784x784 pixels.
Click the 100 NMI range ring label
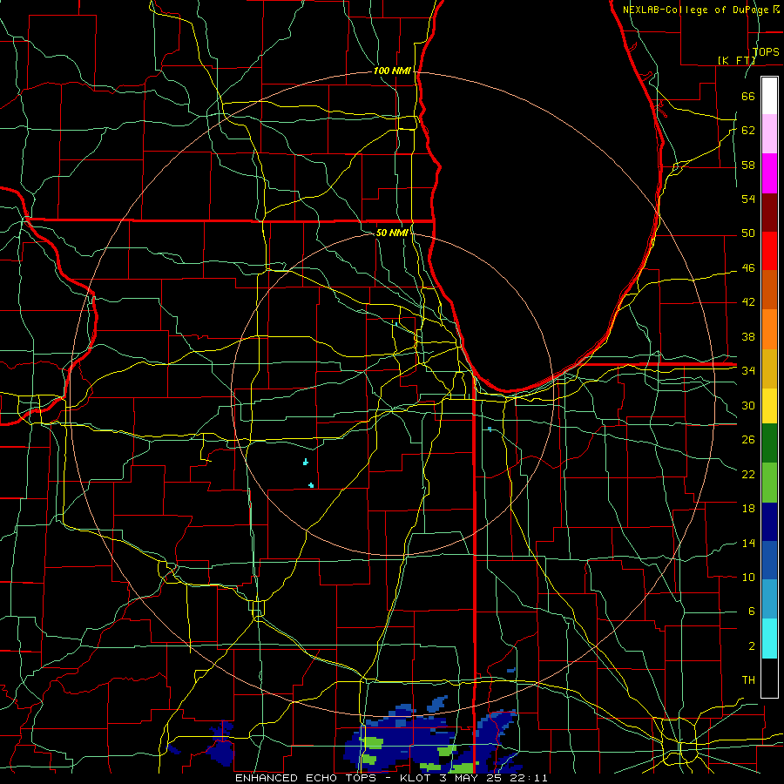[392, 71]
